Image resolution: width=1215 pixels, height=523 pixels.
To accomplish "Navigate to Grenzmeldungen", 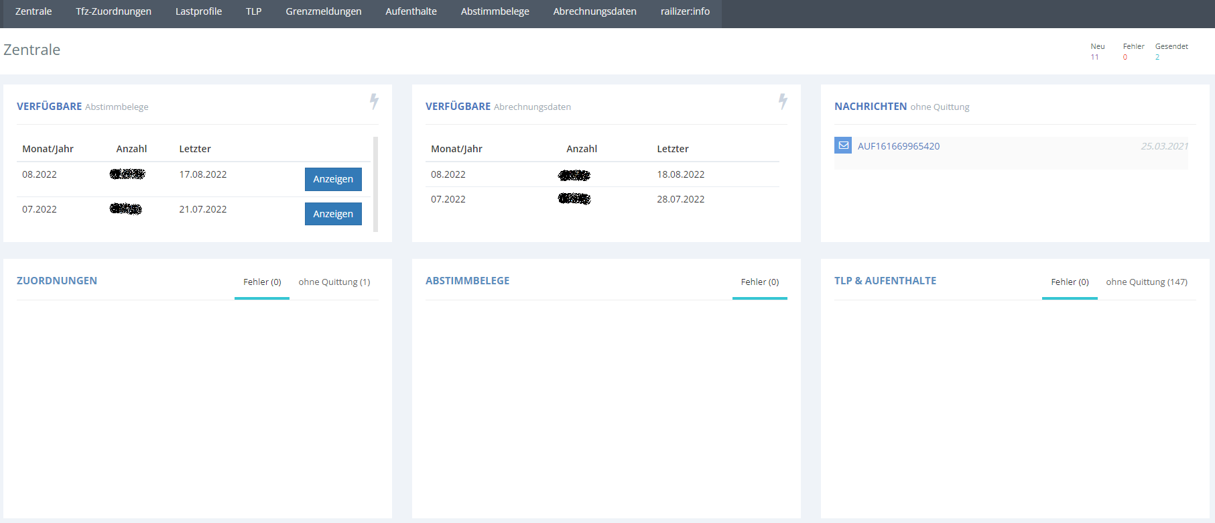I will click(323, 11).
